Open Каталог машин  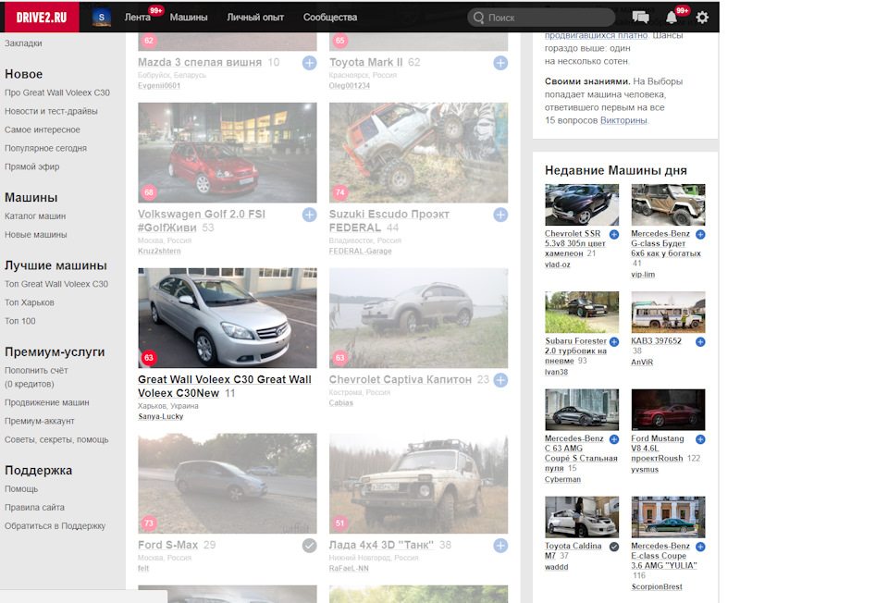coord(35,216)
